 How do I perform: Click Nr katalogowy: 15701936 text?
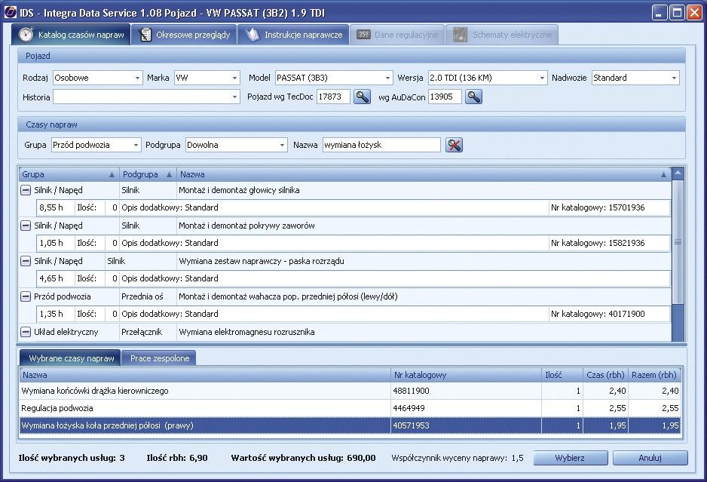[x=598, y=207]
